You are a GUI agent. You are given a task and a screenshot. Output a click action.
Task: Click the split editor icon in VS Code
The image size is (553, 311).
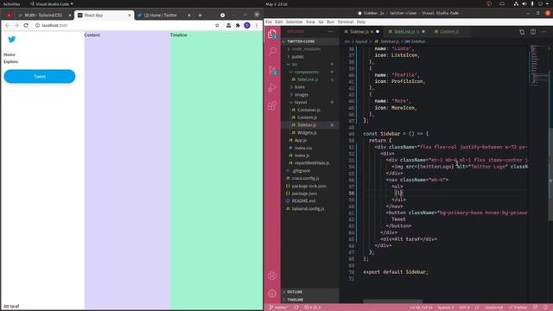coord(533,32)
